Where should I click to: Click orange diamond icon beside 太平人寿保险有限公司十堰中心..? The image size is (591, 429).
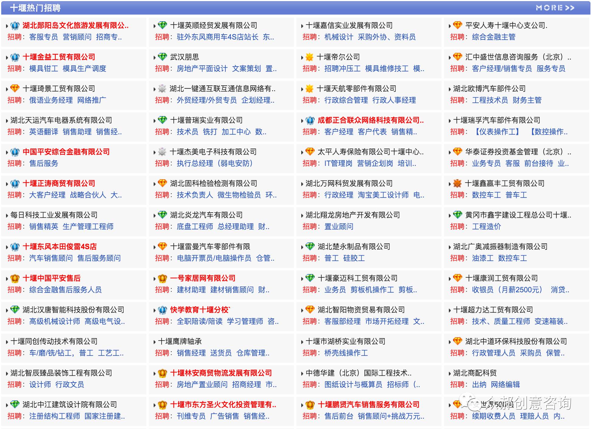[310, 152]
